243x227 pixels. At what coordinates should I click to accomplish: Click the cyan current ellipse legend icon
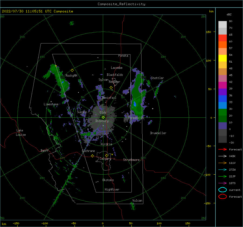point(222,190)
